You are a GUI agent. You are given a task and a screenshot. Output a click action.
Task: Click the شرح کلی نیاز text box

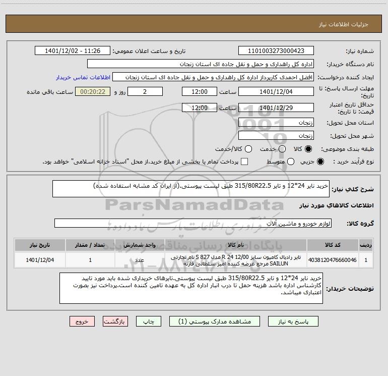(191, 189)
